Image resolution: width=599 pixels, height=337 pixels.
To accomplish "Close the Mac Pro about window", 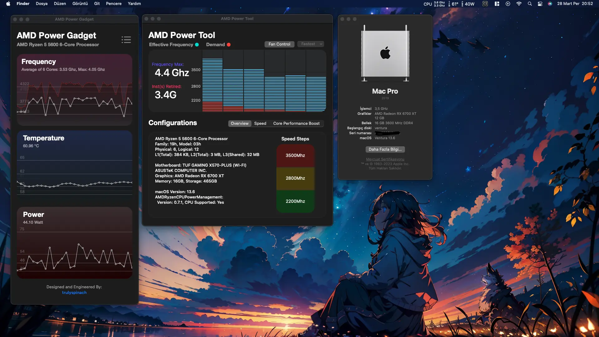I will coord(342,19).
